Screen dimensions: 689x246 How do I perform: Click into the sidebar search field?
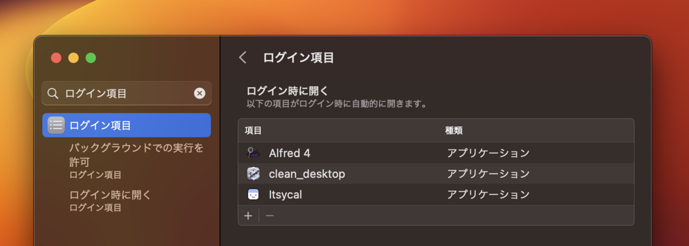point(126,93)
